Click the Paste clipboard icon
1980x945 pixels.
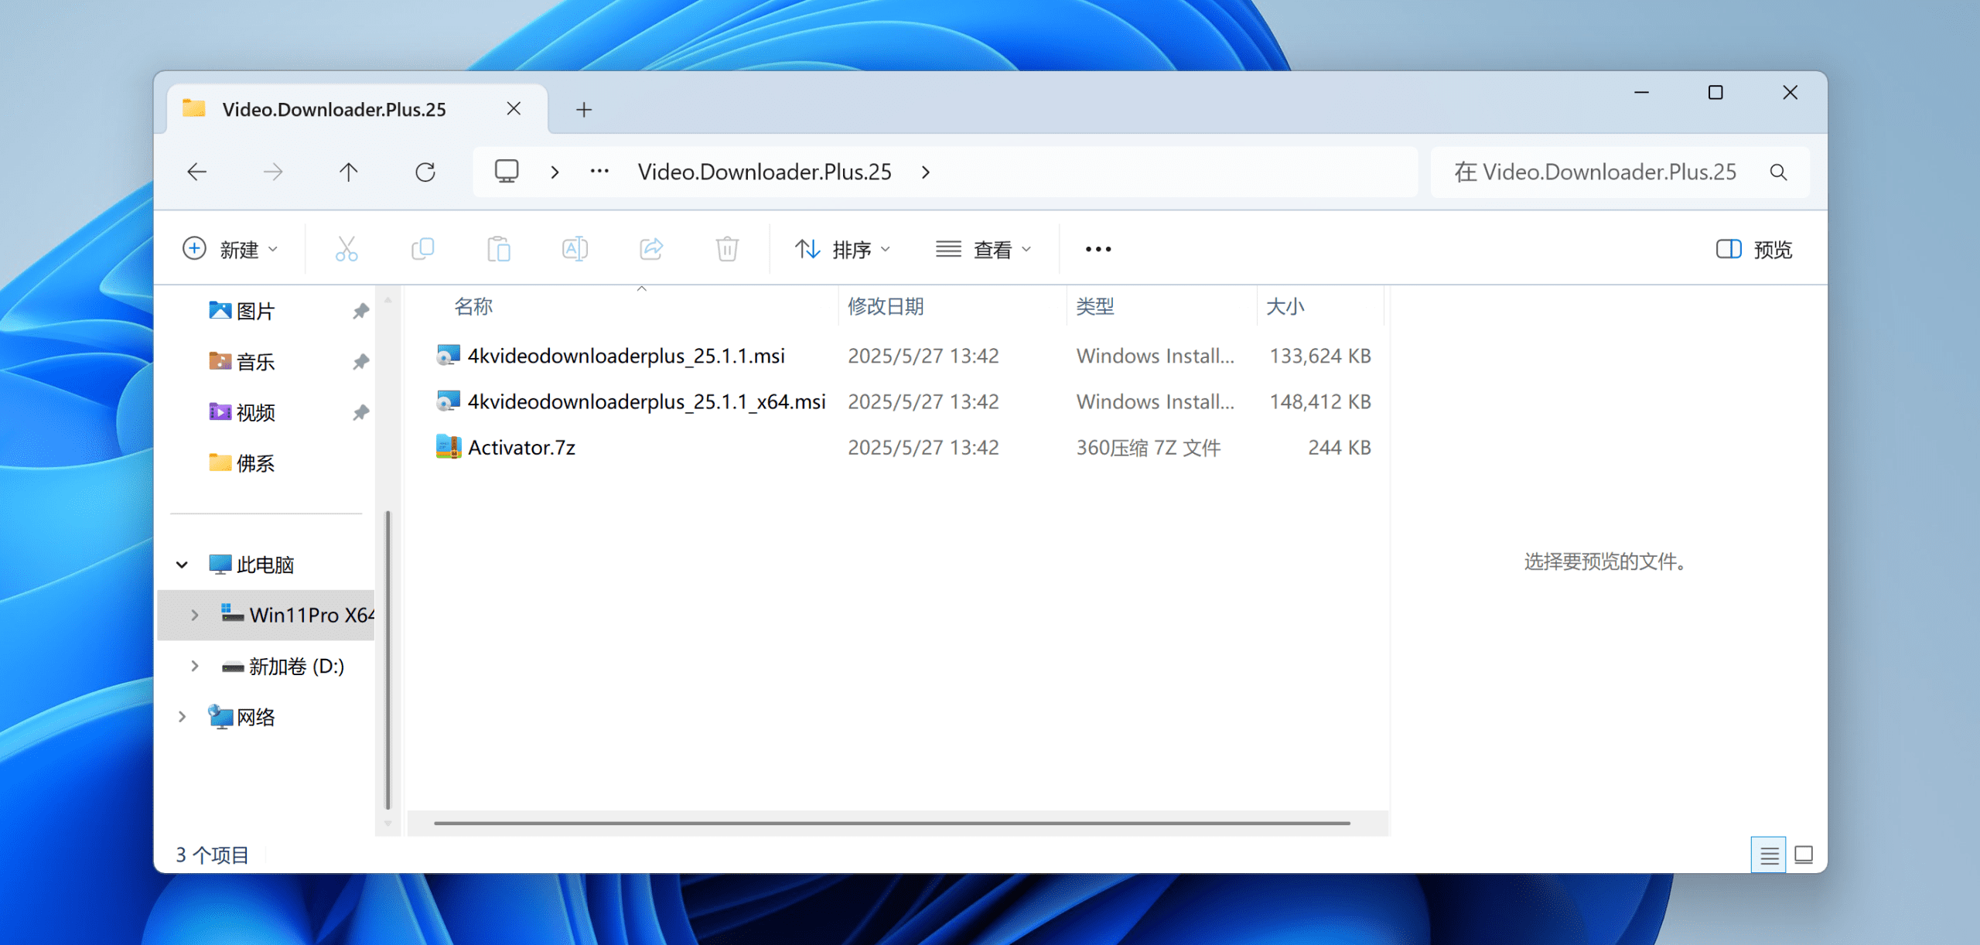(x=499, y=249)
